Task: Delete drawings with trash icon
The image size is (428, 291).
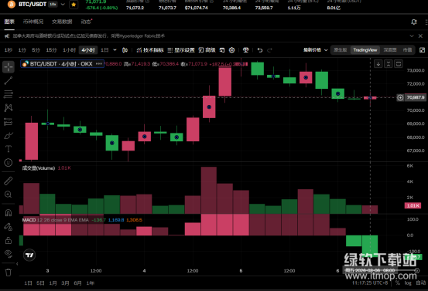Action: click(x=9, y=272)
